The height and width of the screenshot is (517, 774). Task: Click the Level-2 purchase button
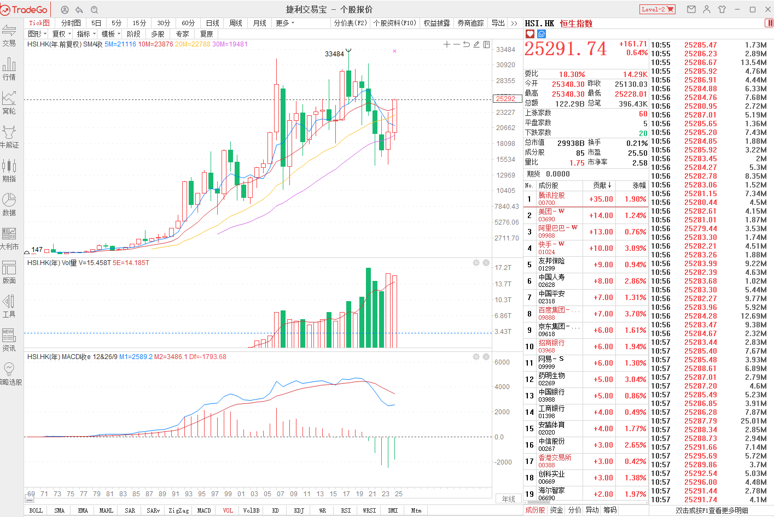pos(657,9)
